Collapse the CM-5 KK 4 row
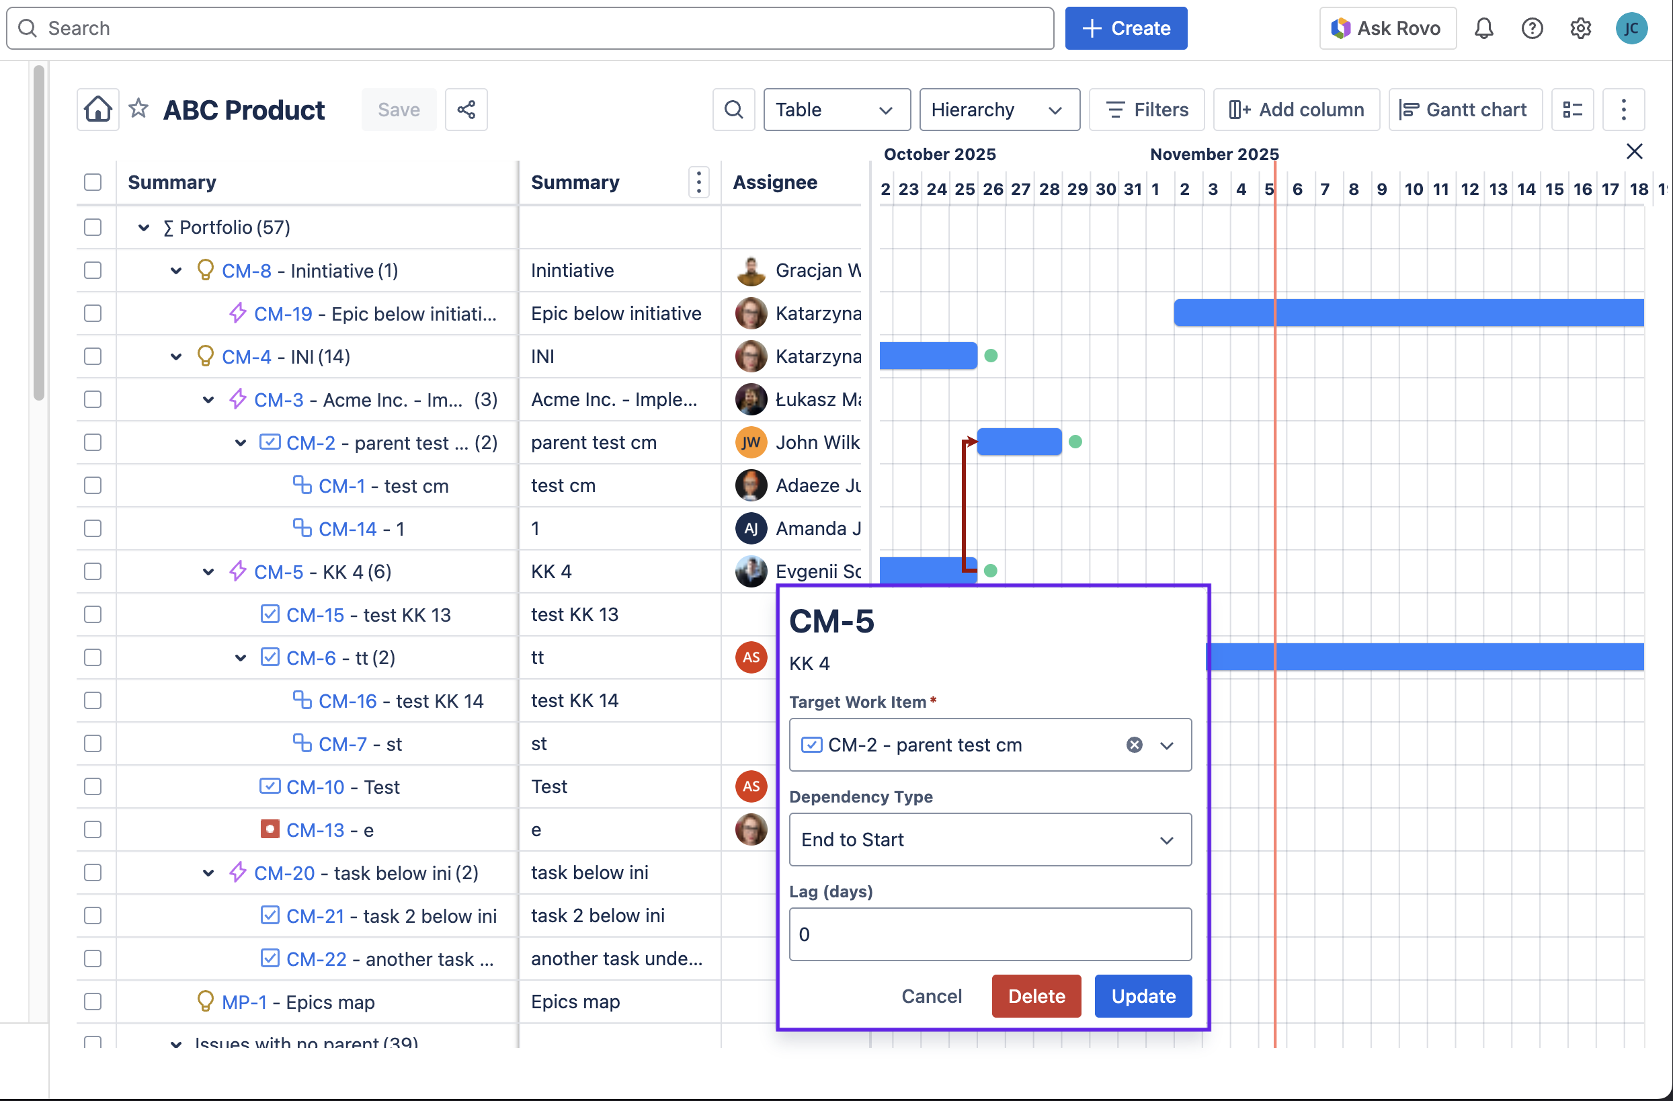Image resolution: width=1673 pixels, height=1101 pixels. 208,571
